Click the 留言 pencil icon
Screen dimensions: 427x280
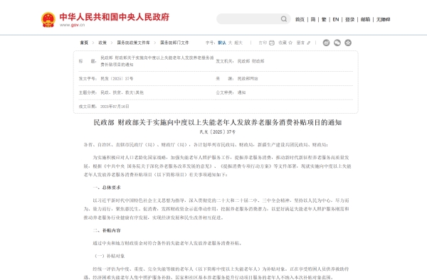tap(309, 43)
